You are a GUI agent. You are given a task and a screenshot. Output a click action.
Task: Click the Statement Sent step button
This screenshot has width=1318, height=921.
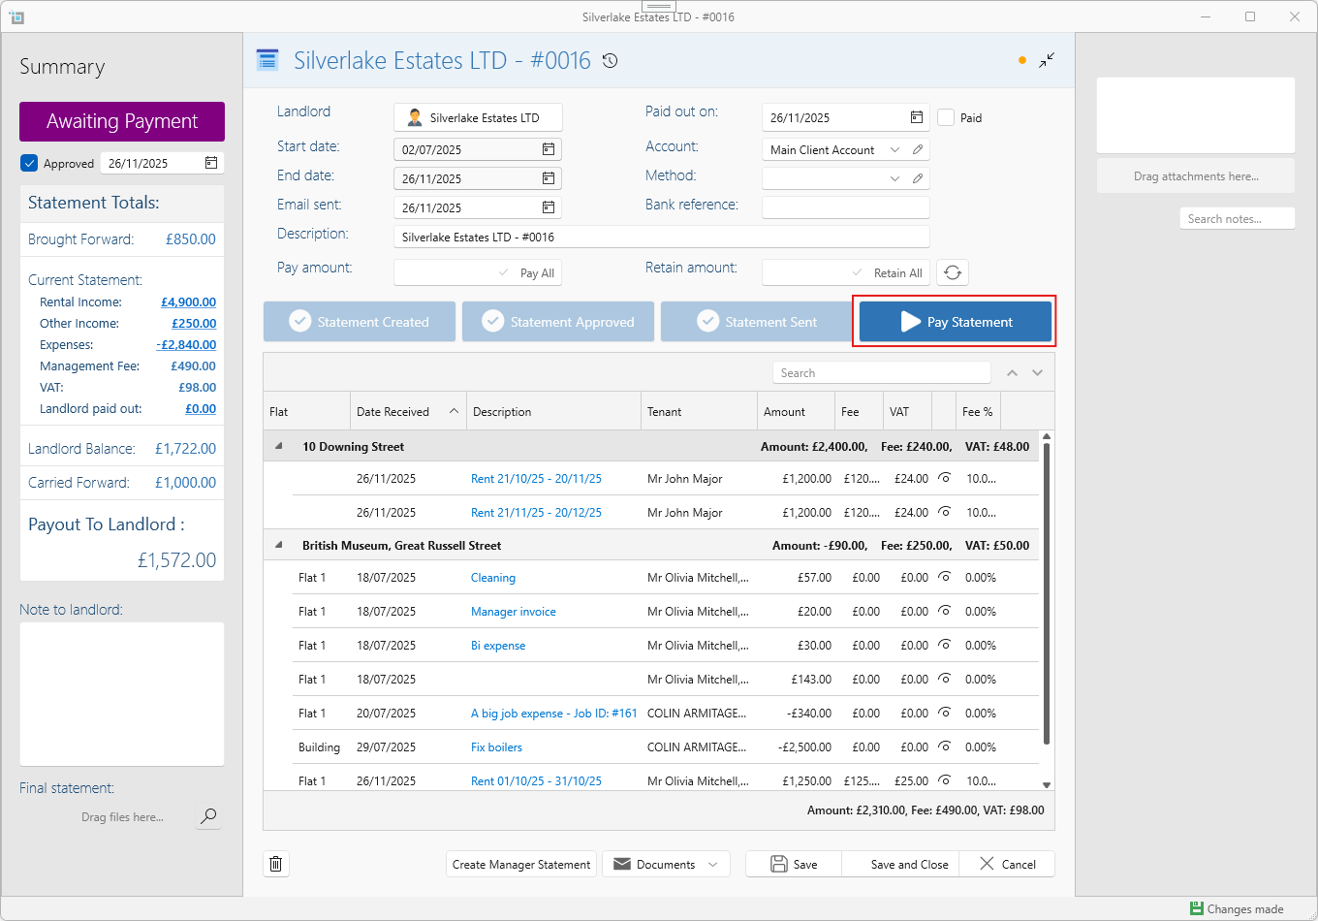tap(757, 322)
